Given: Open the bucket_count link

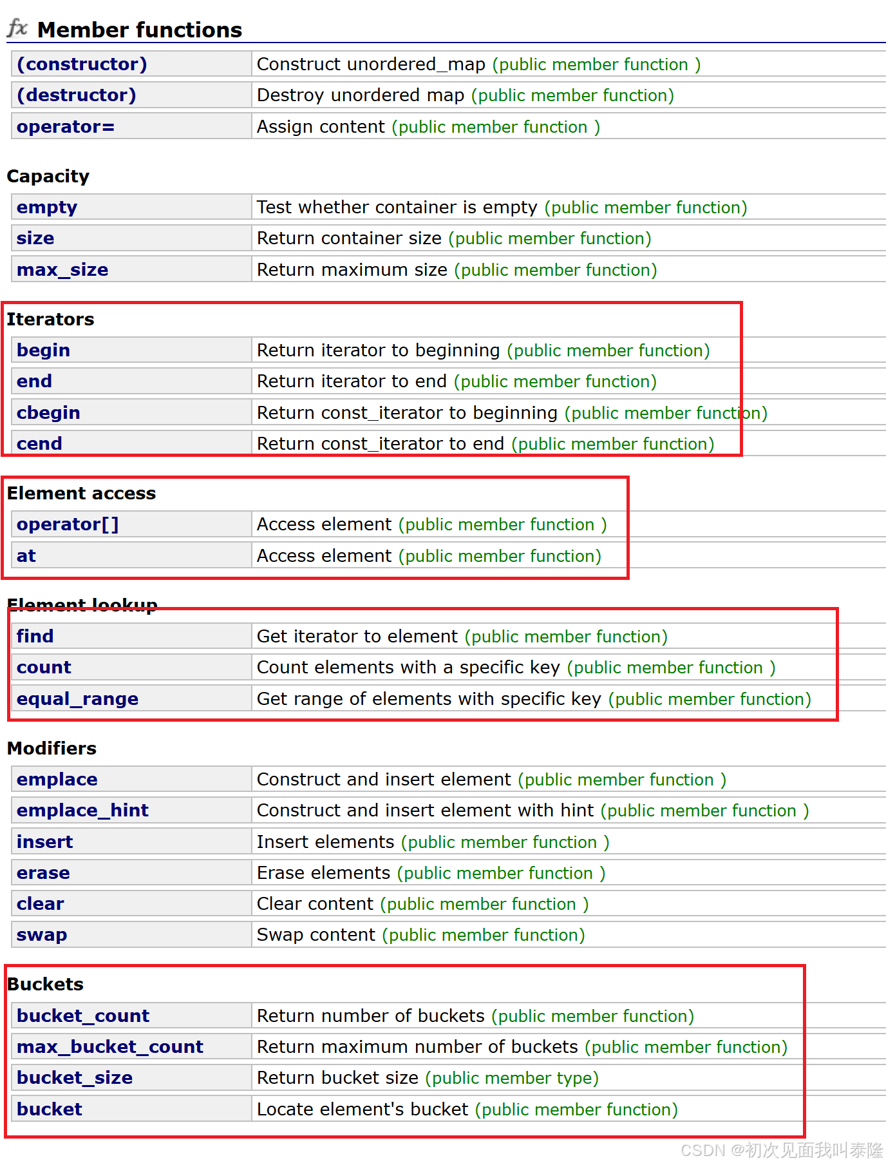Looking at the screenshot, I should tap(83, 1016).
